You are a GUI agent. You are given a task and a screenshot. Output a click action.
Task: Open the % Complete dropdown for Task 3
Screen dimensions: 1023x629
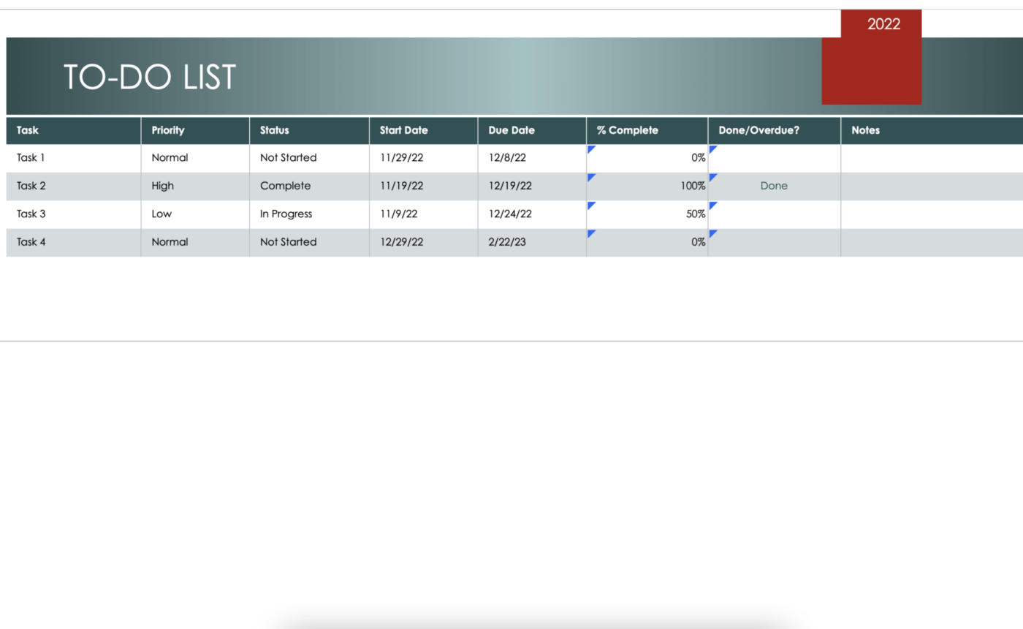590,207
